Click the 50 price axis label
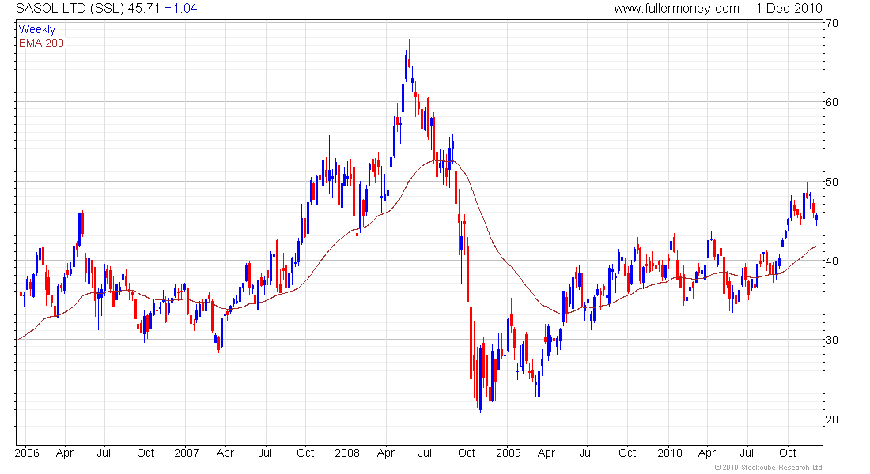Screen dimensions: 870x474 [x=832, y=182]
